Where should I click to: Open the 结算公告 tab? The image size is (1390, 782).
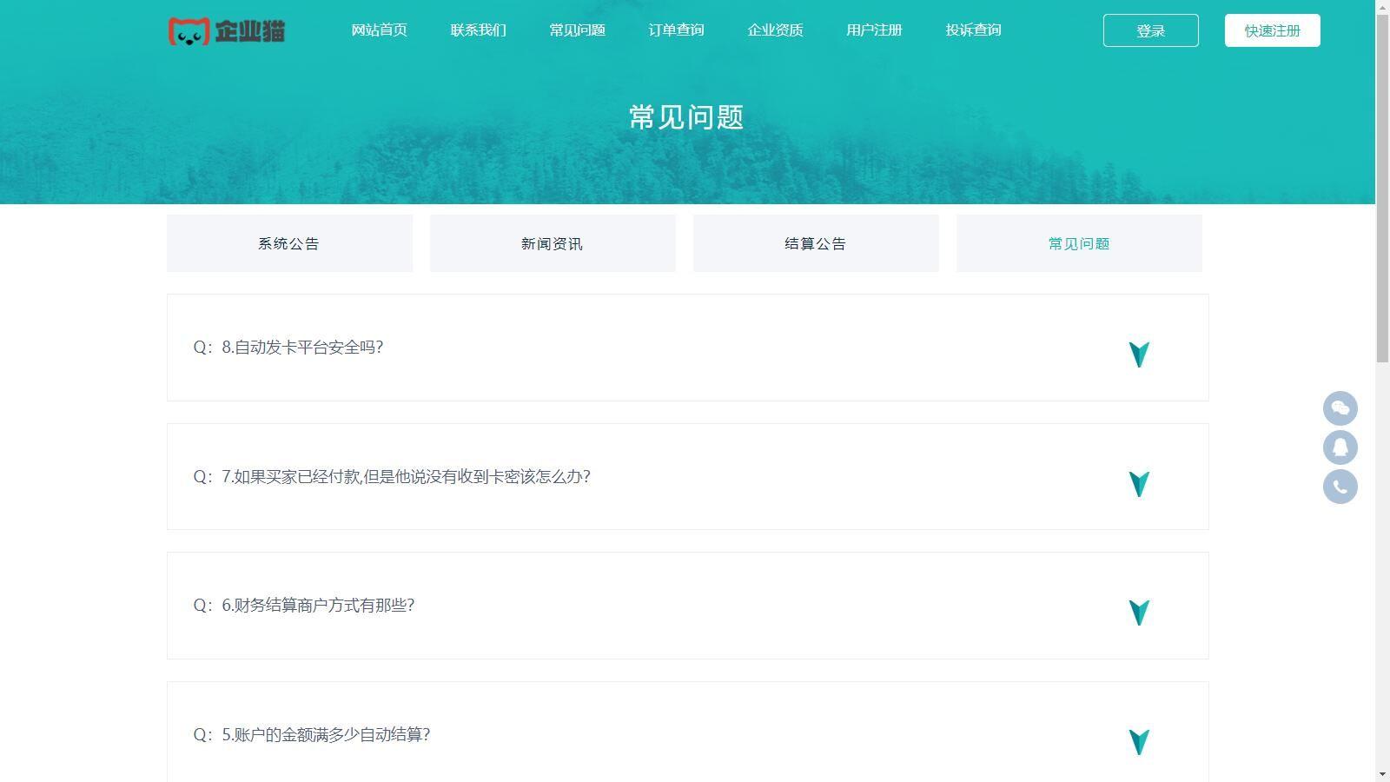(816, 243)
